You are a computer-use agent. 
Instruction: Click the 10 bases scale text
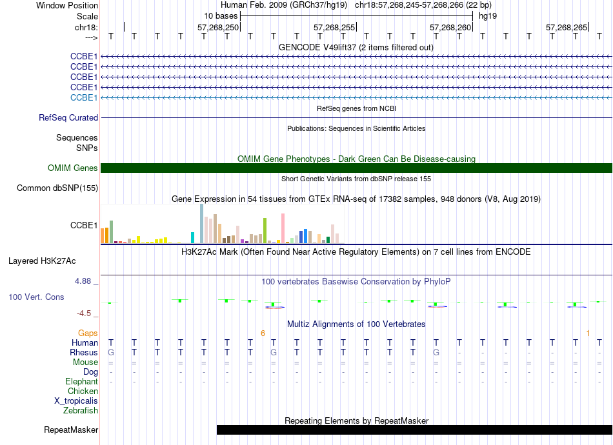coord(221,16)
